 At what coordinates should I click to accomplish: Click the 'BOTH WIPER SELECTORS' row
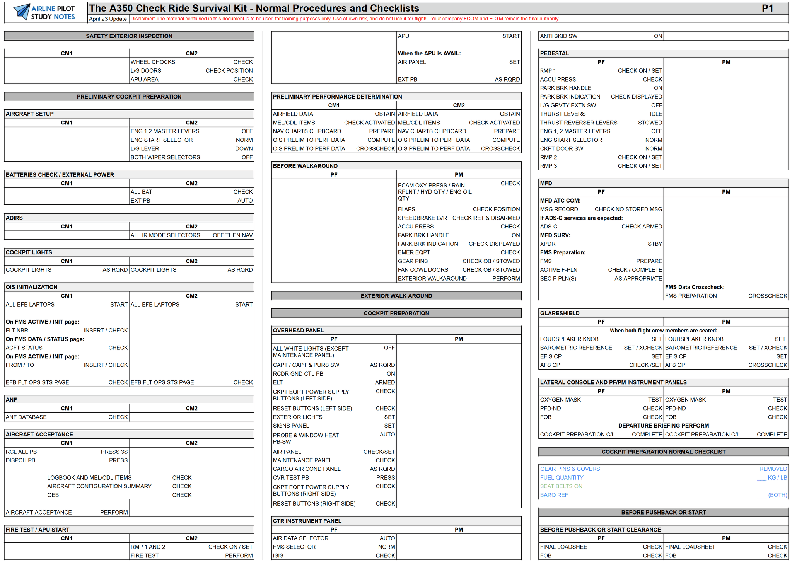(192, 157)
